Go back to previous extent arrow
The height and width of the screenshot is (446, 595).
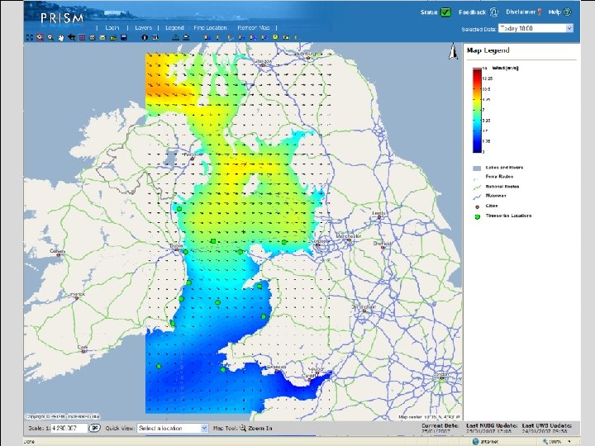71,37
